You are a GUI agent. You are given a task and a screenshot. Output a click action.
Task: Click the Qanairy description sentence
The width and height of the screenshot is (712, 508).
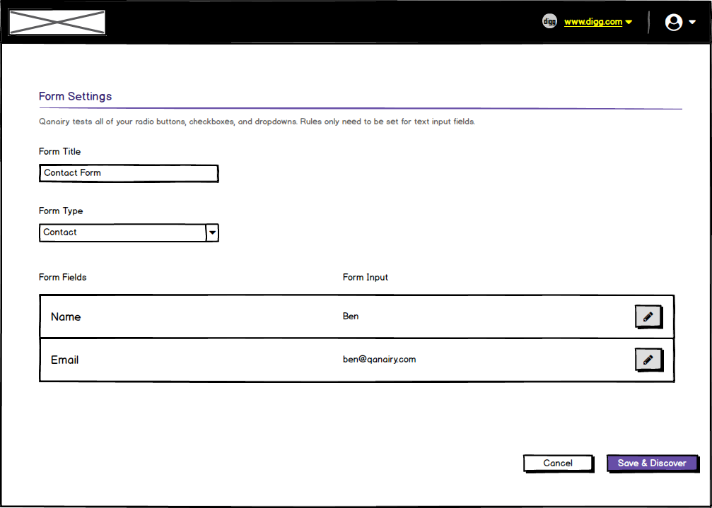click(x=257, y=122)
